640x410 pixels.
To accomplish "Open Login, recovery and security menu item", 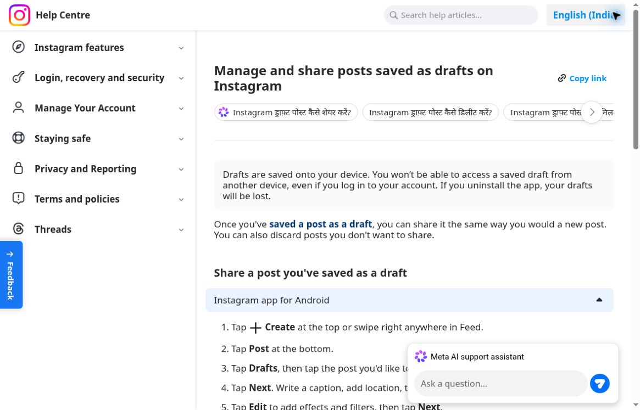I will click(x=98, y=77).
